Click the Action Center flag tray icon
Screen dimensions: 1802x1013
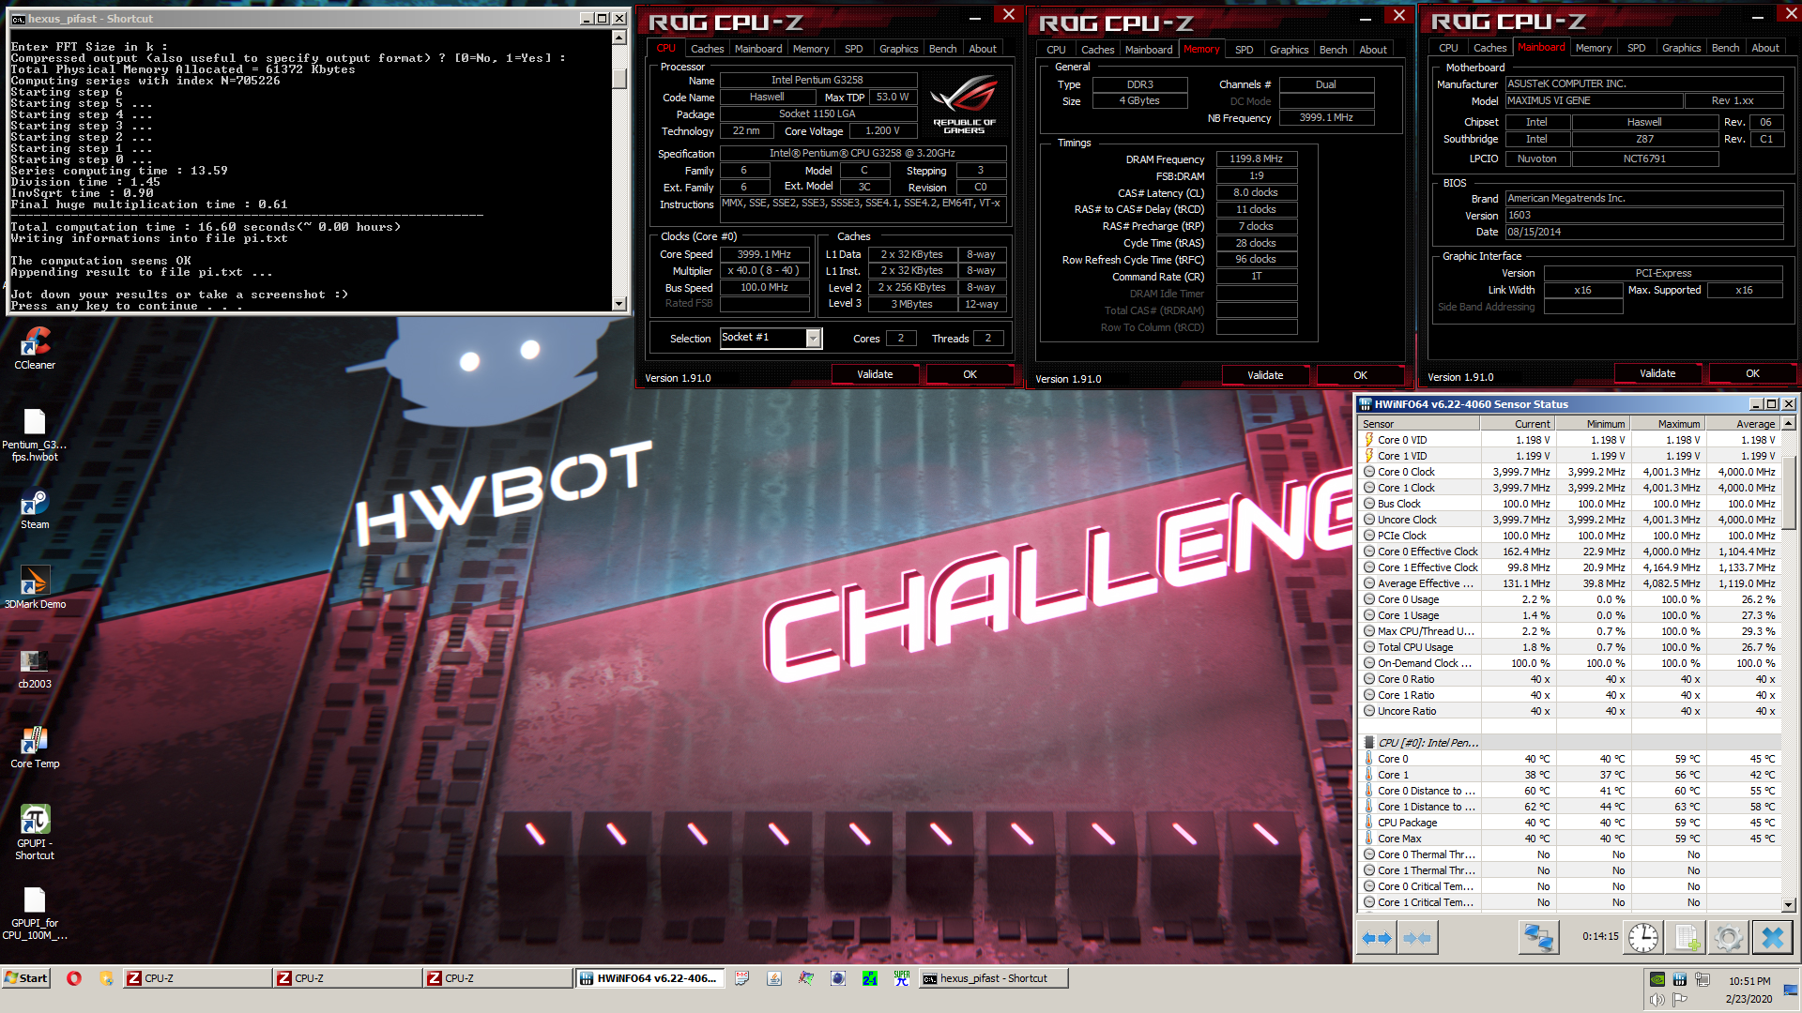click(x=1680, y=1000)
